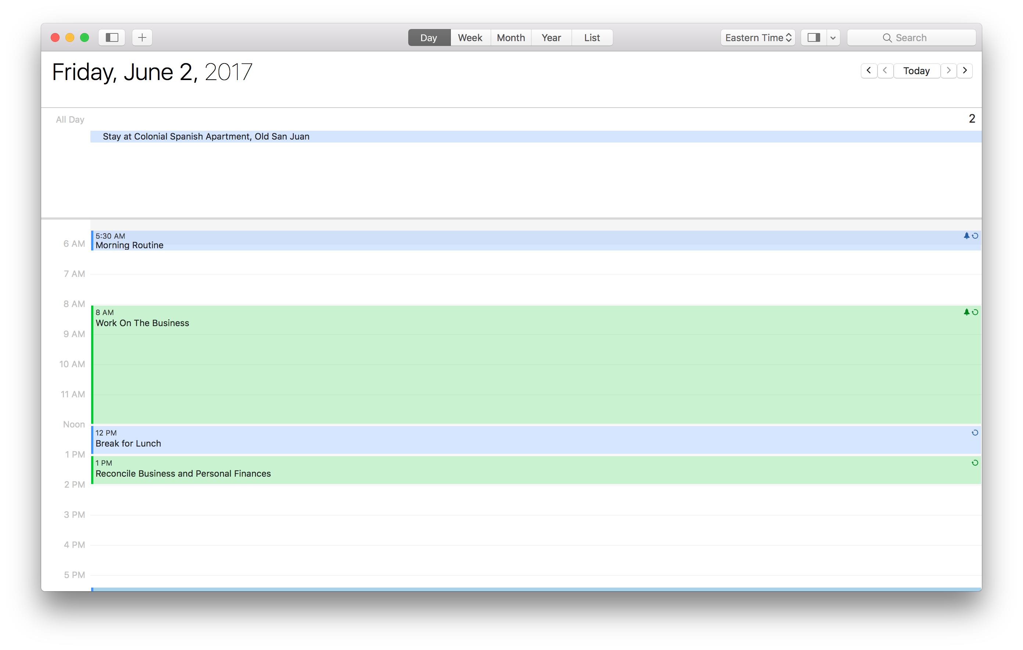This screenshot has width=1023, height=650.
Task: Switch to Year view
Action: (551, 37)
